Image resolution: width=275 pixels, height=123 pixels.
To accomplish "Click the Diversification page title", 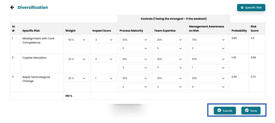I will pos(33,8).
